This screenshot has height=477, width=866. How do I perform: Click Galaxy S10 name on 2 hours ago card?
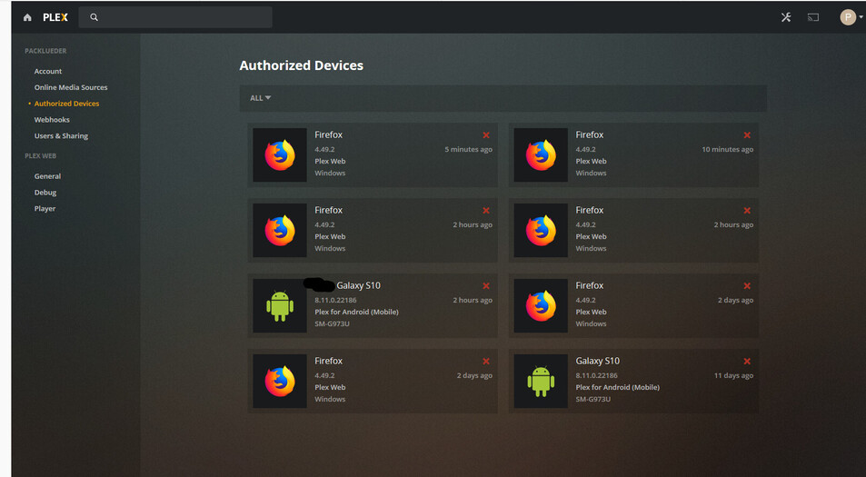click(358, 285)
